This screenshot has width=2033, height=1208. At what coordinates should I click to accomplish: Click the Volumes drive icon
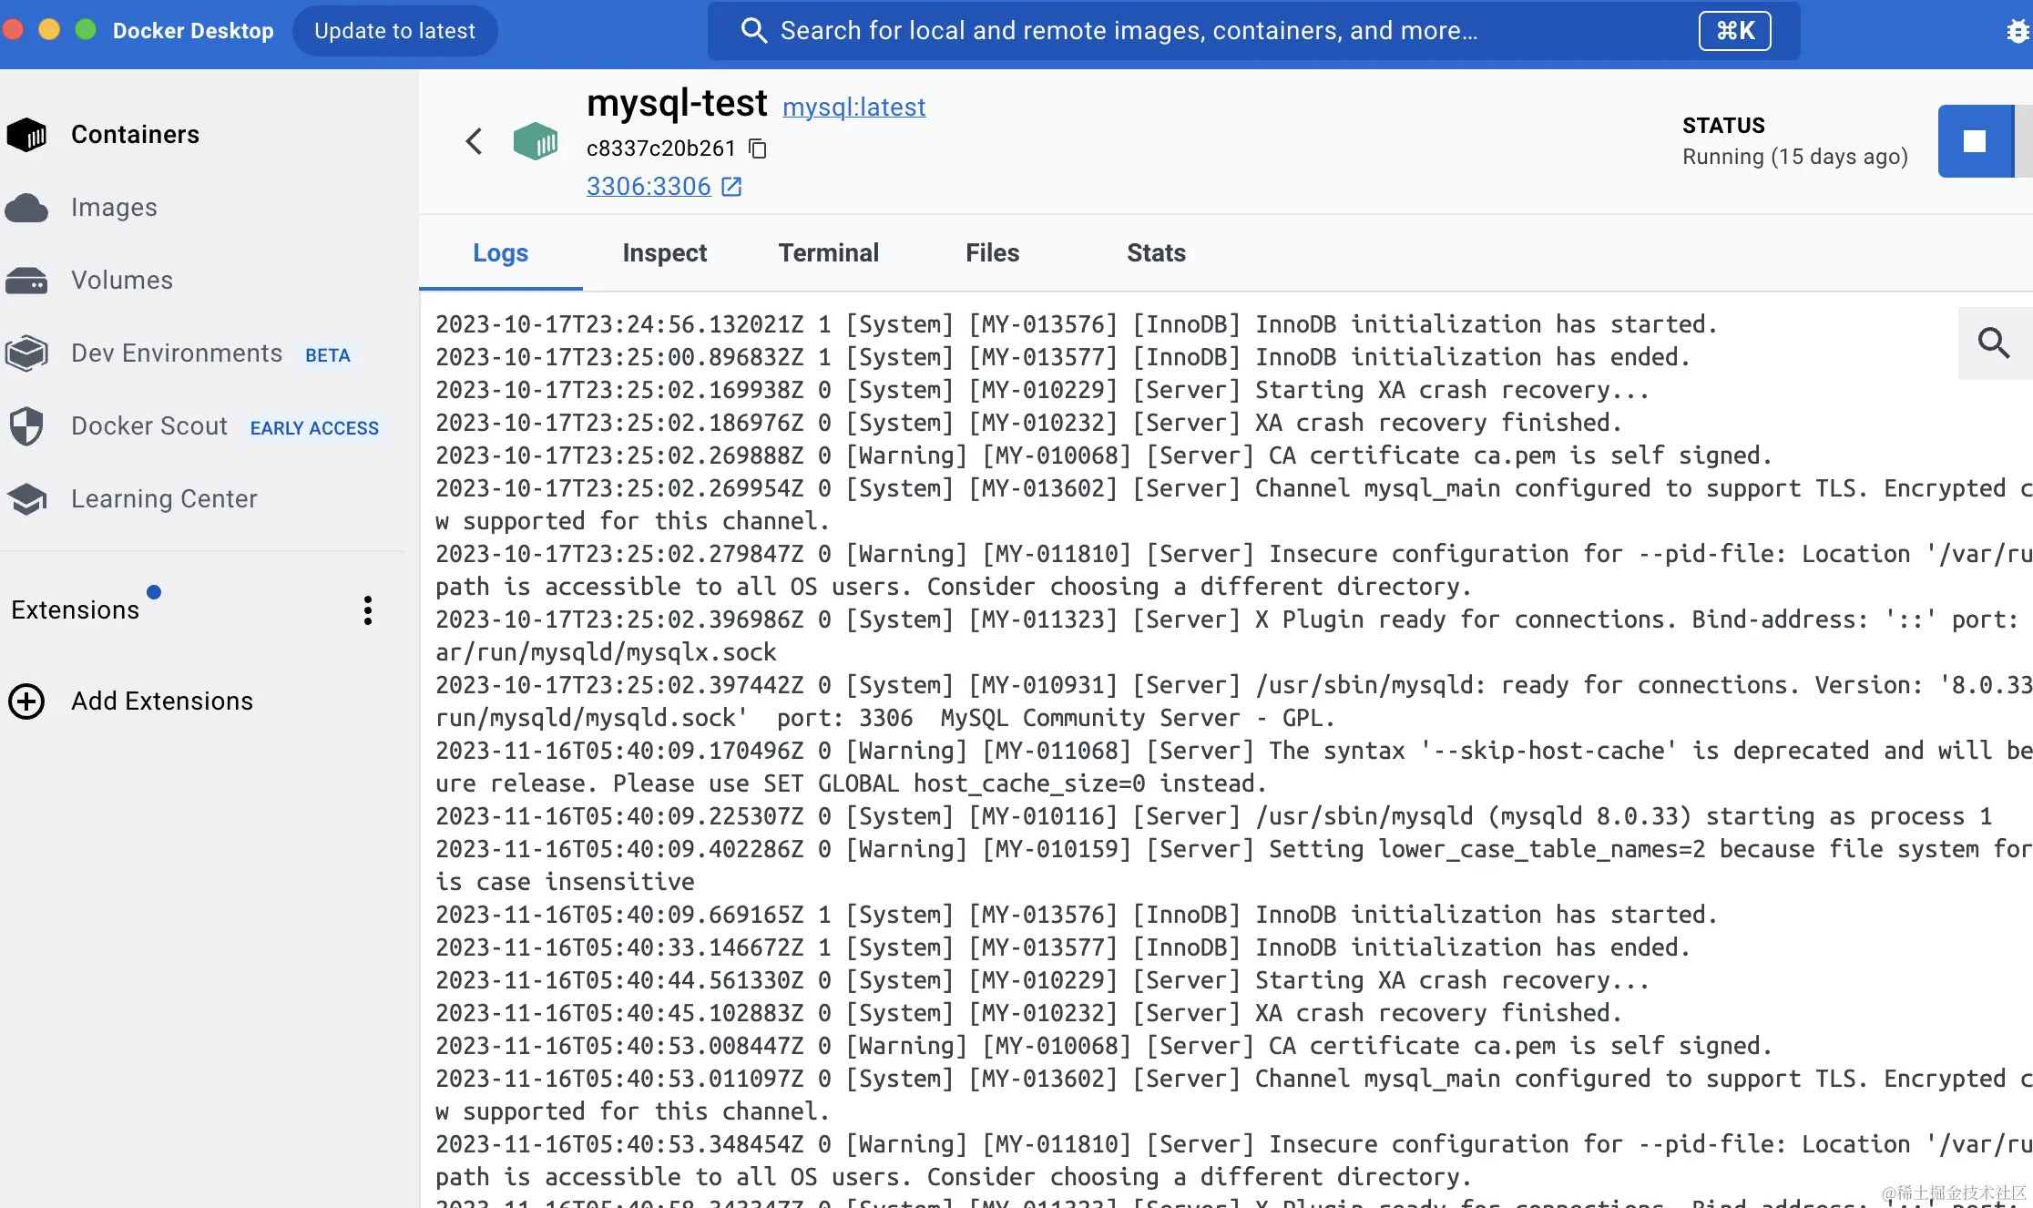[x=26, y=281]
